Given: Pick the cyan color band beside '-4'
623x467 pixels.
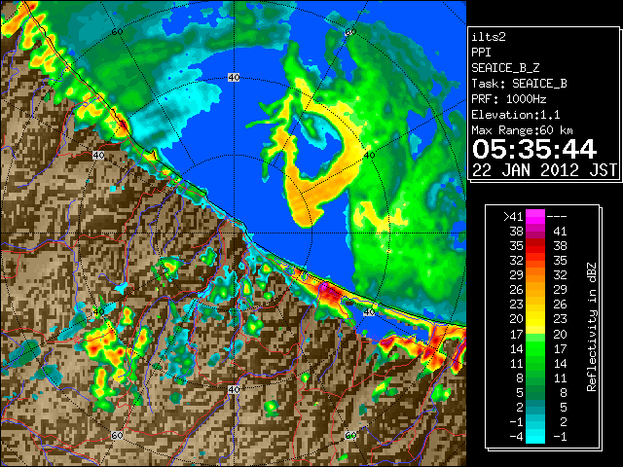Looking at the screenshot, I should (x=535, y=437).
